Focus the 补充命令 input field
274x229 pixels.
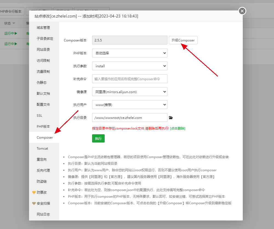pos(130,79)
